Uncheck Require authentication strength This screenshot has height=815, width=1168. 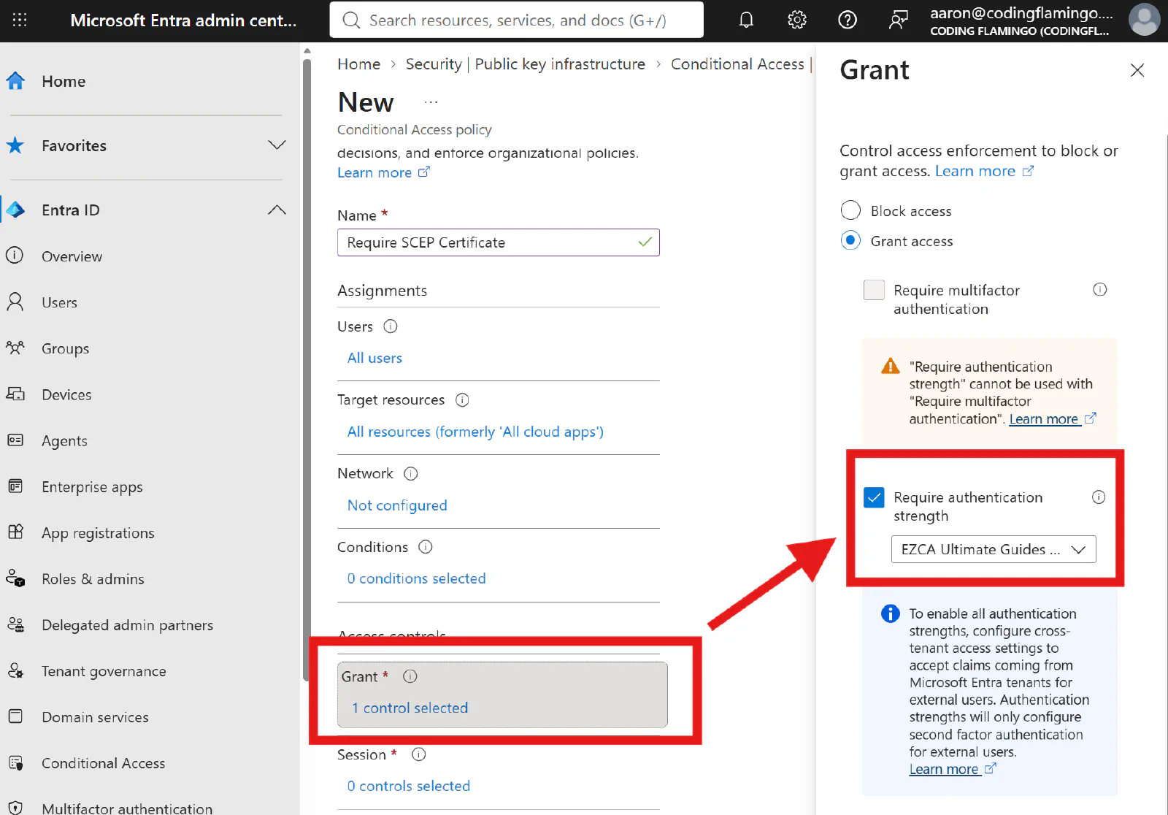(874, 497)
